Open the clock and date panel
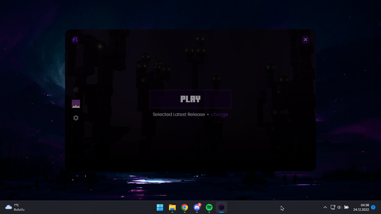381x214 pixels. click(x=361, y=207)
